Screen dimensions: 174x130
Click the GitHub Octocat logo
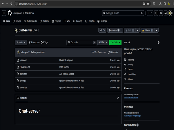(x=10, y=13)
